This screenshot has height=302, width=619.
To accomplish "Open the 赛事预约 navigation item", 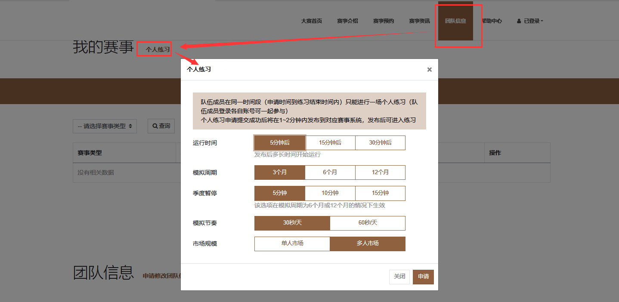I will point(383,21).
